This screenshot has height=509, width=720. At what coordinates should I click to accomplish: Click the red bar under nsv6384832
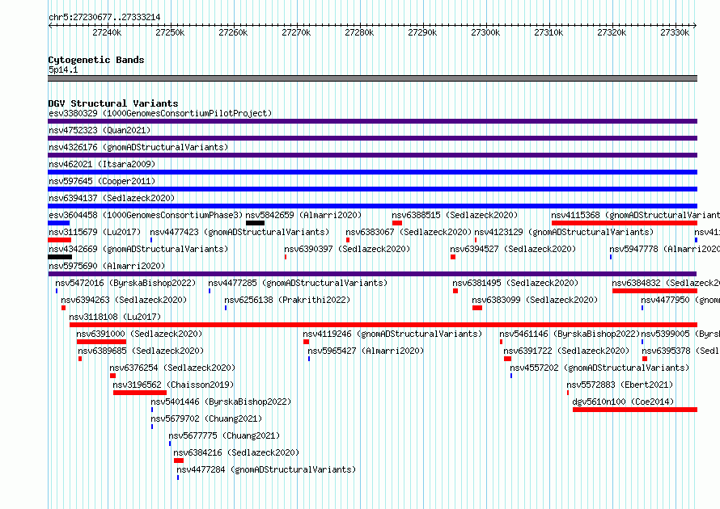[x=654, y=291]
